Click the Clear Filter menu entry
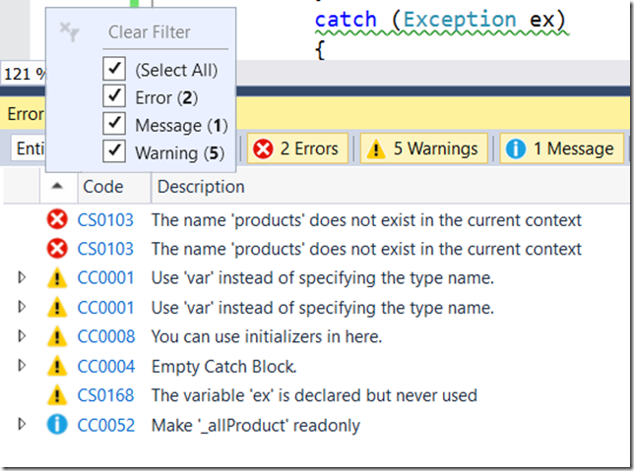 (150, 31)
